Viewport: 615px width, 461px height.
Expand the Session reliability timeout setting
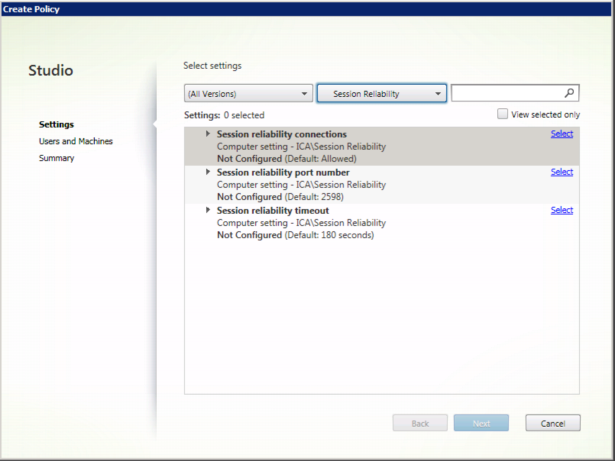[x=208, y=210]
